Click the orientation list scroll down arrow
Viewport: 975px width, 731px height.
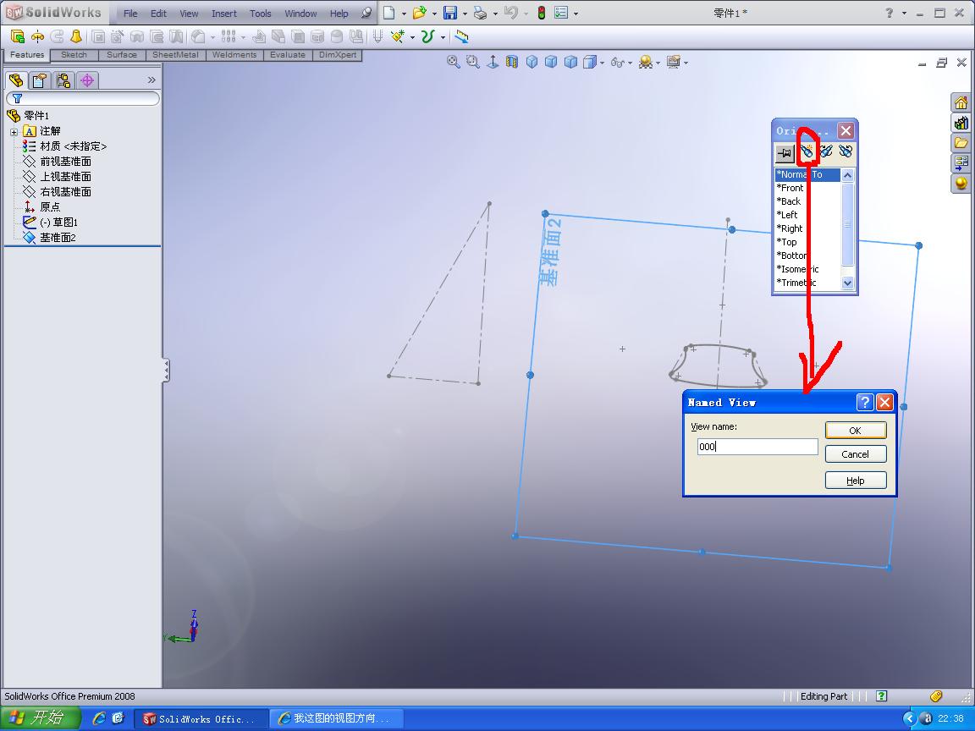pos(847,283)
